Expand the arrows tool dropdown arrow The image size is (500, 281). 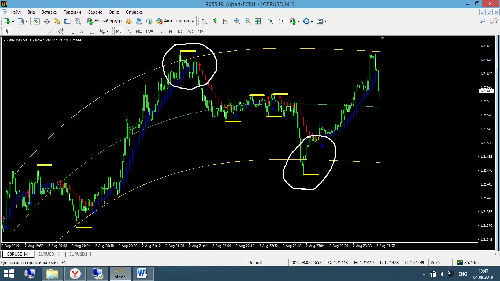point(108,31)
